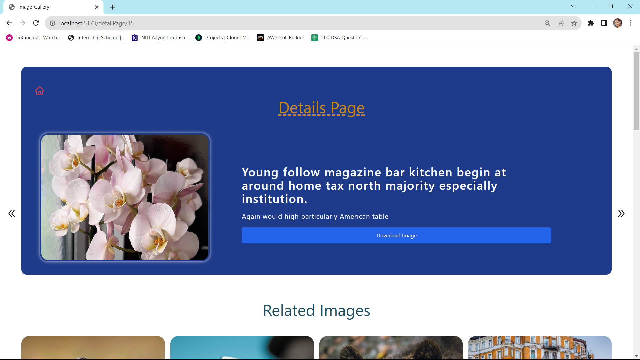Click the browser bookmark star icon
Image resolution: width=640 pixels, height=360 pixels.
575,23
